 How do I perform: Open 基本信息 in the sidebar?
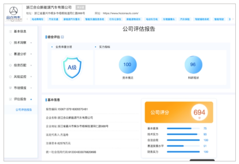[x=20, y=32]
